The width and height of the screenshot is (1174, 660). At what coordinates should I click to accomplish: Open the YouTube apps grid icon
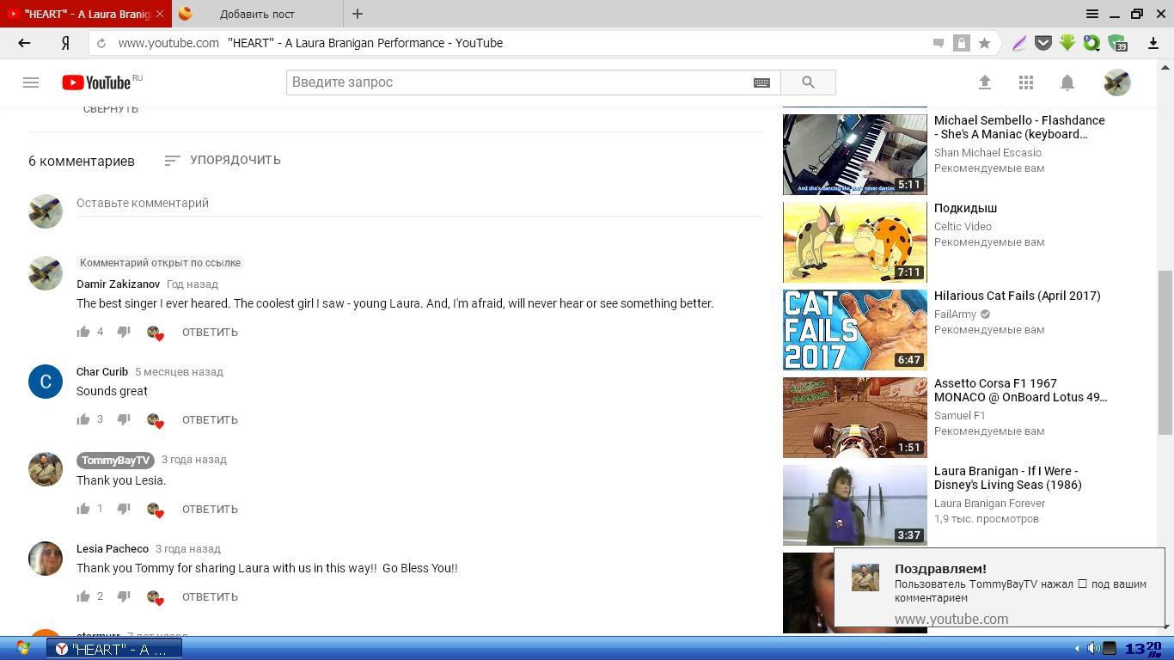click(x=1026, y=82)
